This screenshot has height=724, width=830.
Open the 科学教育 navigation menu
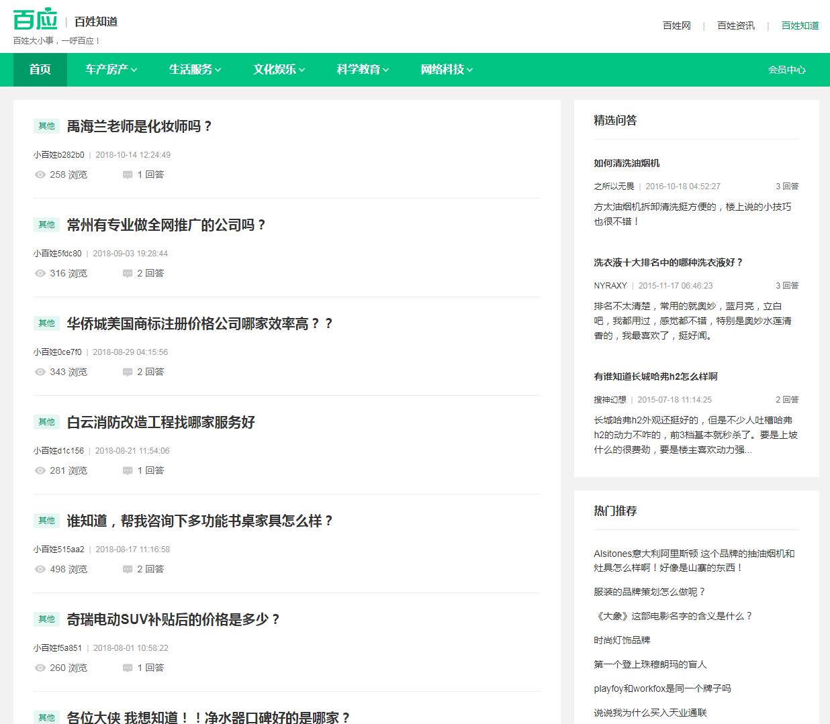tap(363, 70)
